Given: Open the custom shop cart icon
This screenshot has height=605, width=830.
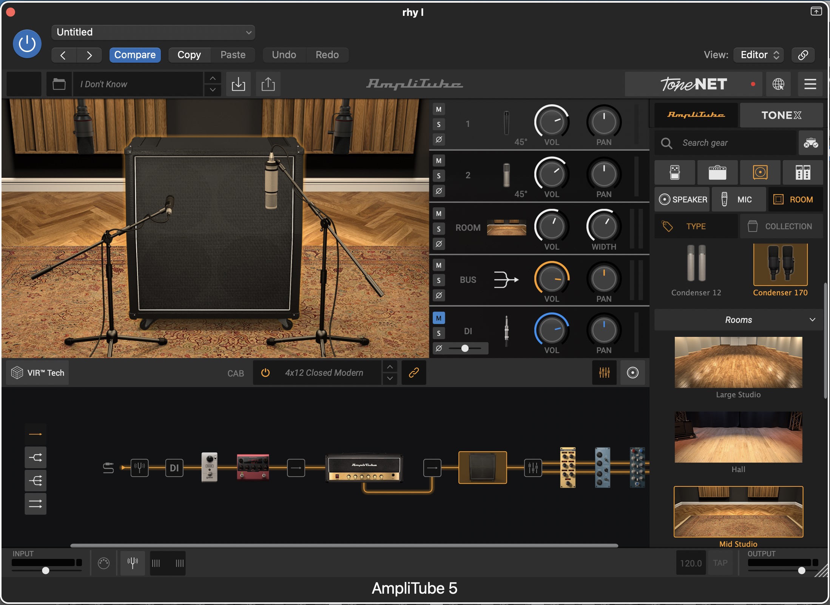Looking at the screenshot, I should [x=811, y=143].
